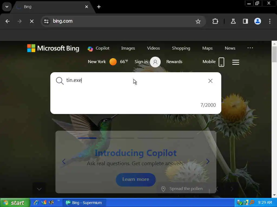Click the 66°F temperature
Screen dimensions: 277x207
click(124, 62)
